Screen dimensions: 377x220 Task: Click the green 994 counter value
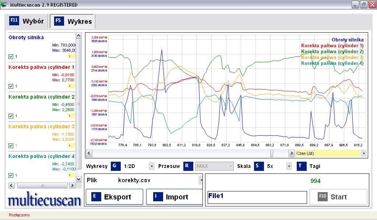tap(316, 181)
